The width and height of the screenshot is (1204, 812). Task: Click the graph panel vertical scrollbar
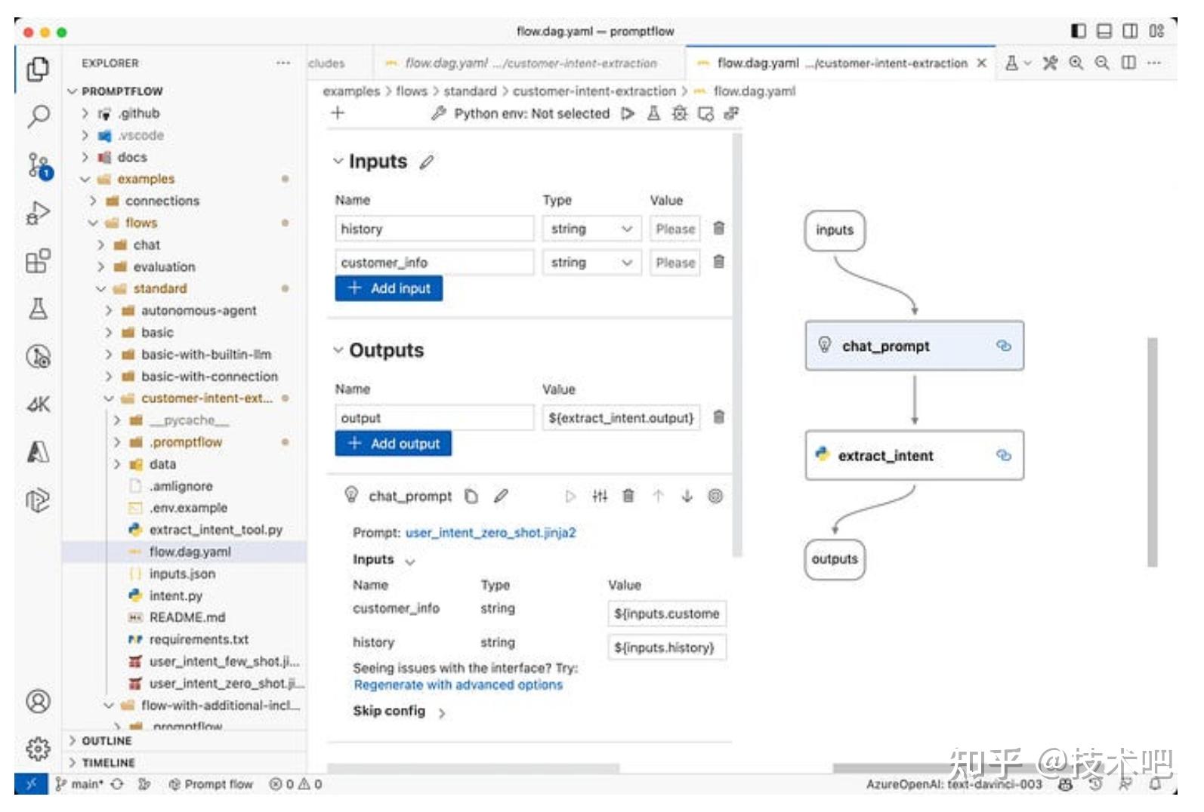[x=1152, y=451]
